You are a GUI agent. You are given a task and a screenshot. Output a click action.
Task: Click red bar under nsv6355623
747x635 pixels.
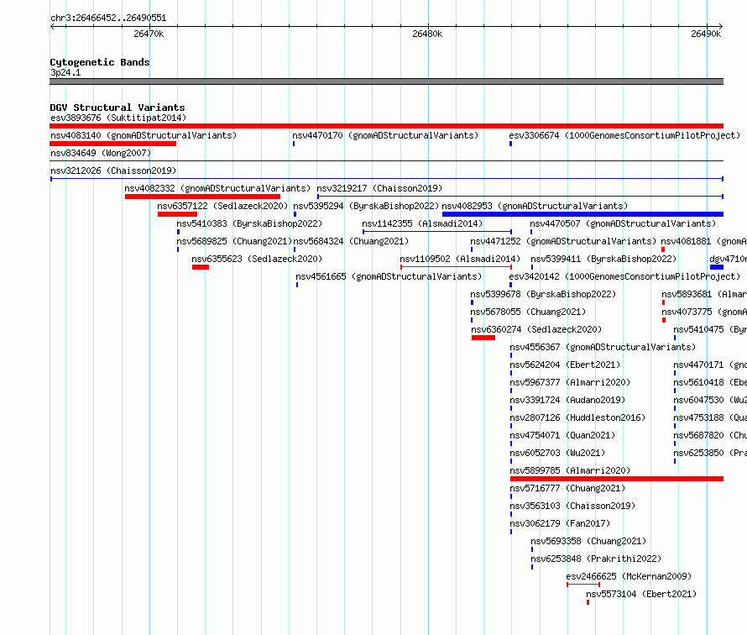tap(201, 267)
